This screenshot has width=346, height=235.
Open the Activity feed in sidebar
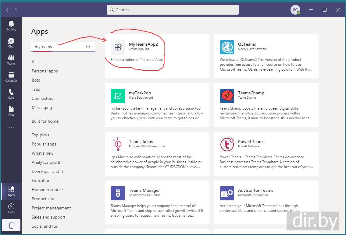coord(11,26)
